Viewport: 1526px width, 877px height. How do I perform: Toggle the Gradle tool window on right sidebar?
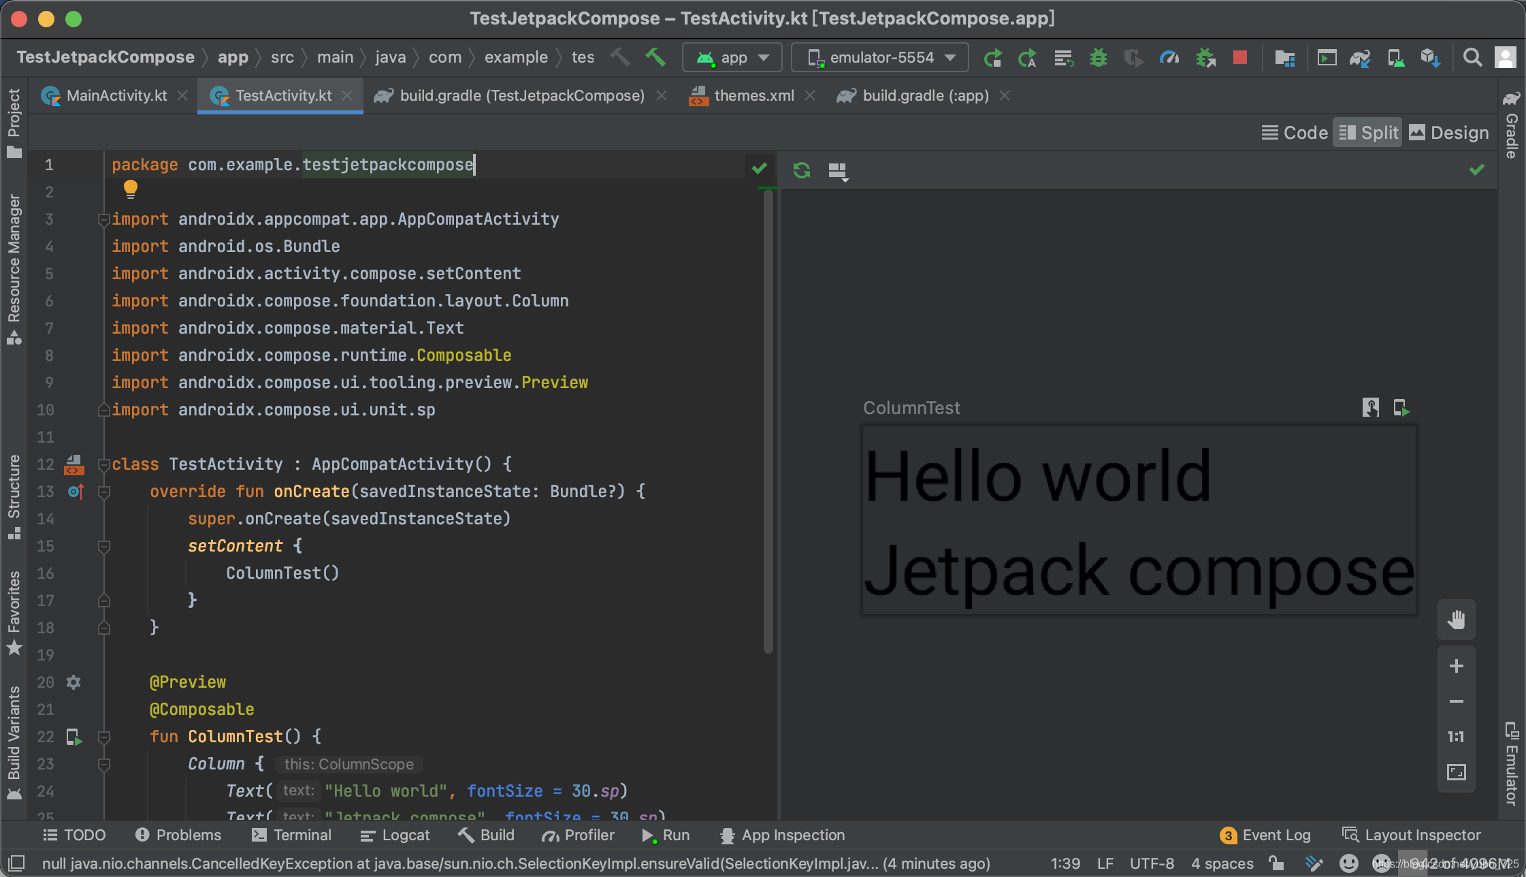(x=1512, y=124)
